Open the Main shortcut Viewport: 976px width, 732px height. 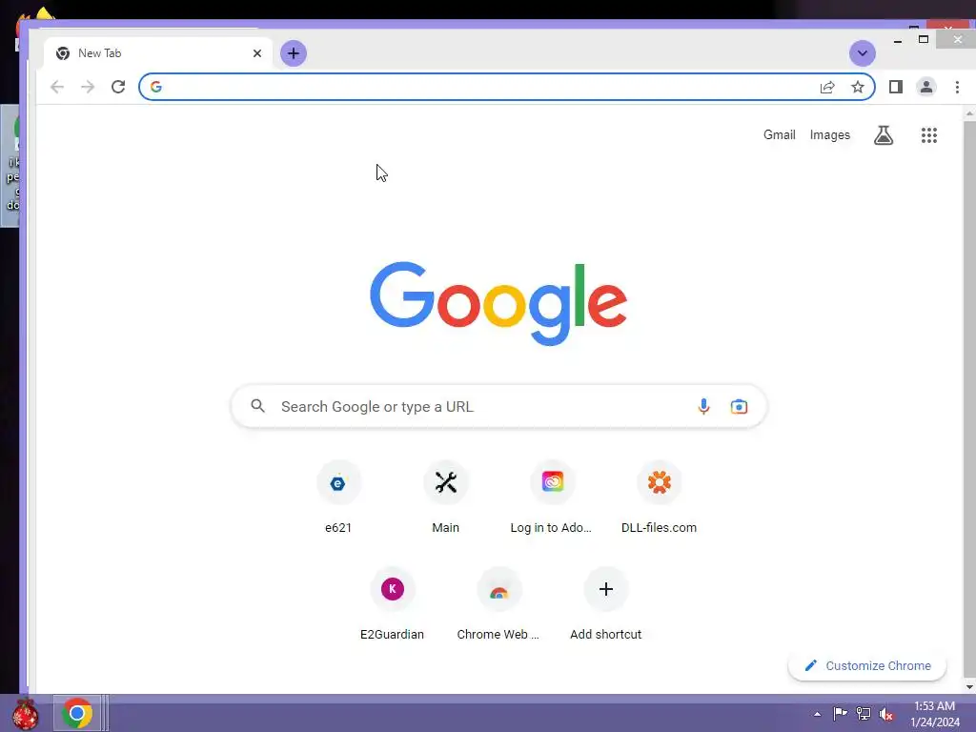pos(446,498)
